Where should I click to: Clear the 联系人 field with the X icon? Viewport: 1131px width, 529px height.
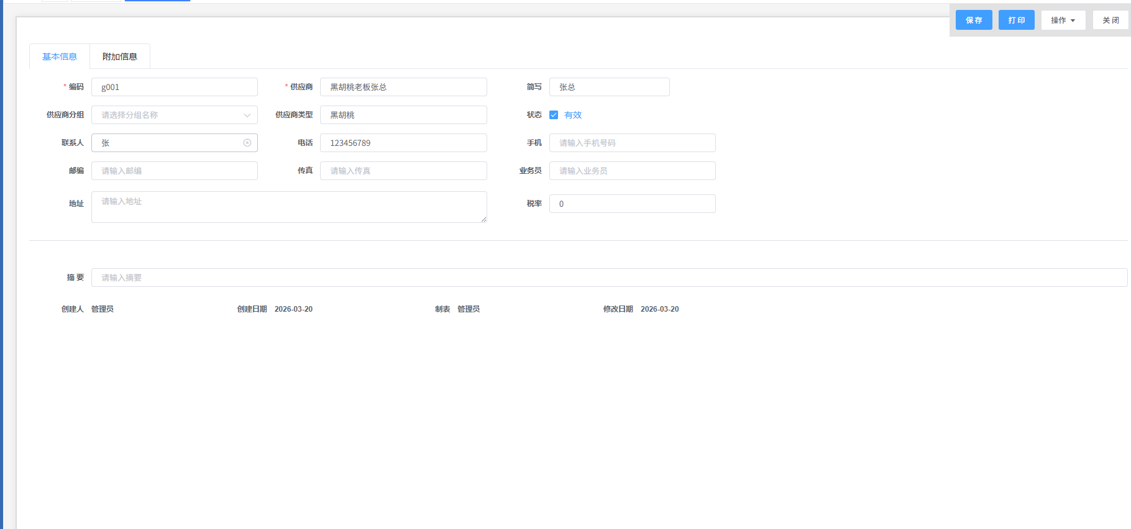(x=247, y=143)
